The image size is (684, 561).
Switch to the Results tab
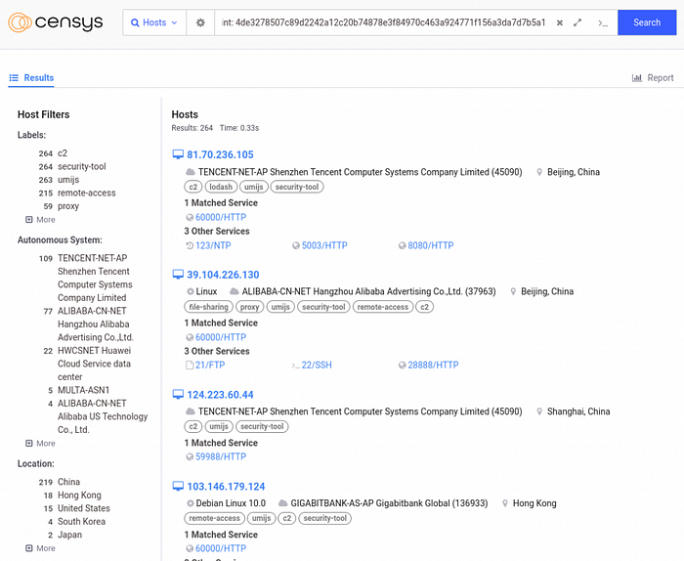[31, 77]
